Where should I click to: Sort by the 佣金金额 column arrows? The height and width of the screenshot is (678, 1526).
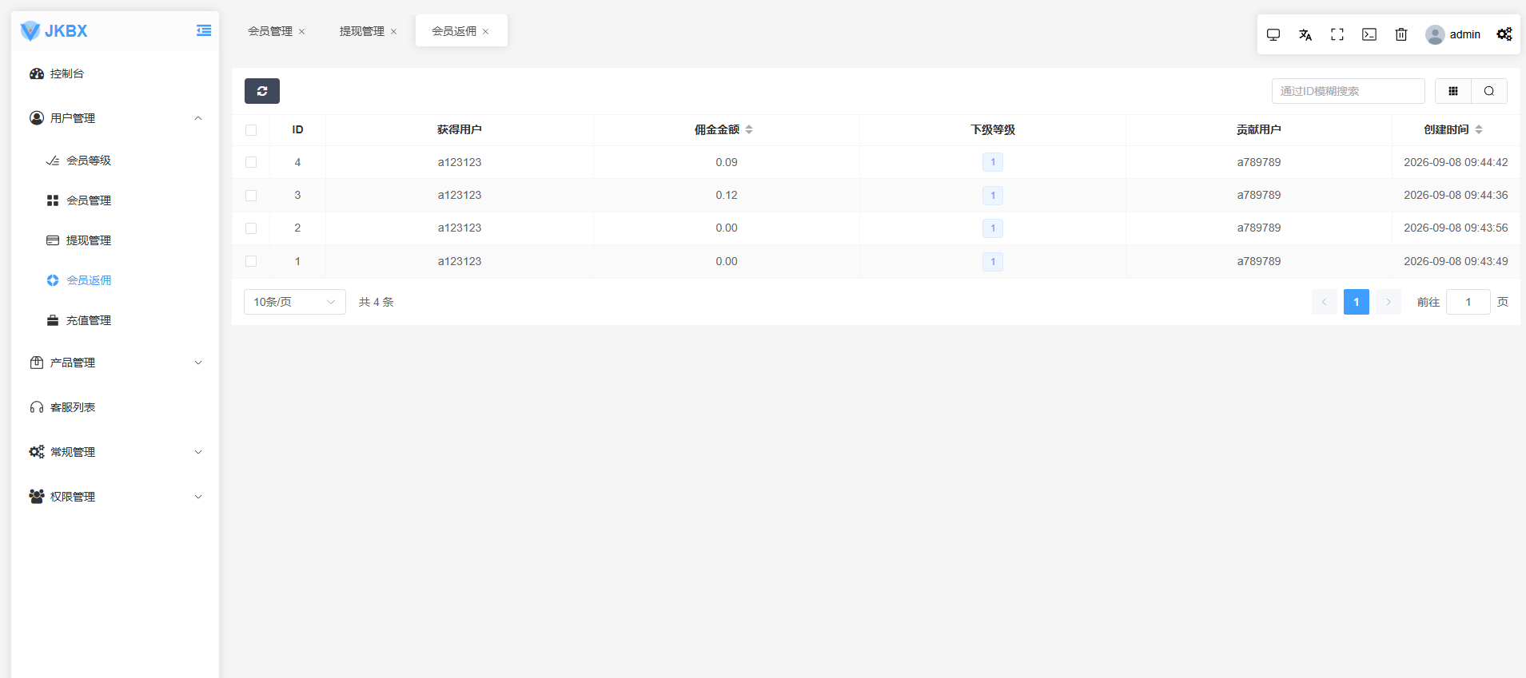point(749,129)
